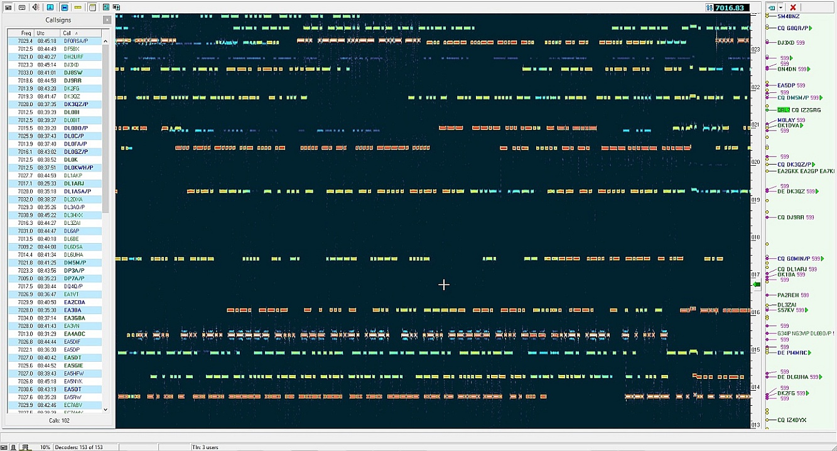Click decoded text CQ IZ2GRG
The height and width of the screenshot is (451, 837).
[806, 110]
